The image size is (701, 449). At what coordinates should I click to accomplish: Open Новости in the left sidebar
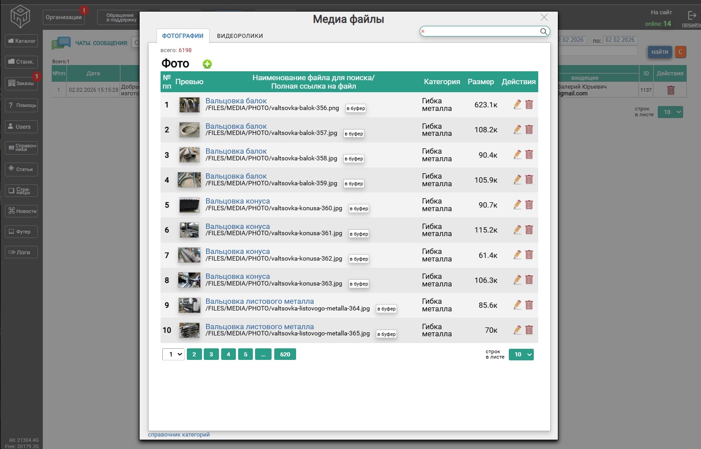click(x=21, y=211)
